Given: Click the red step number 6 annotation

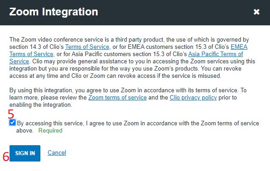Looking at the screenshot, I should pos(6,157).
